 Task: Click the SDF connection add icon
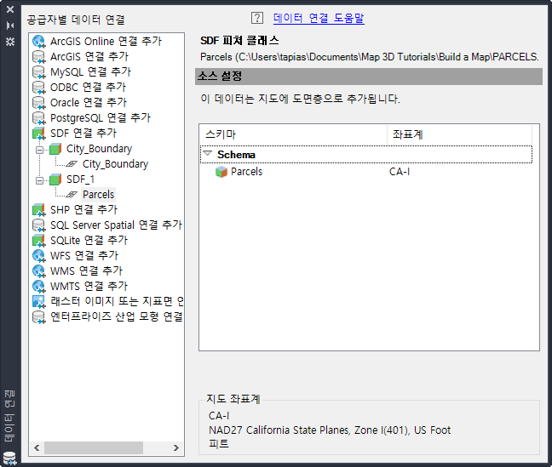point(38,134)
